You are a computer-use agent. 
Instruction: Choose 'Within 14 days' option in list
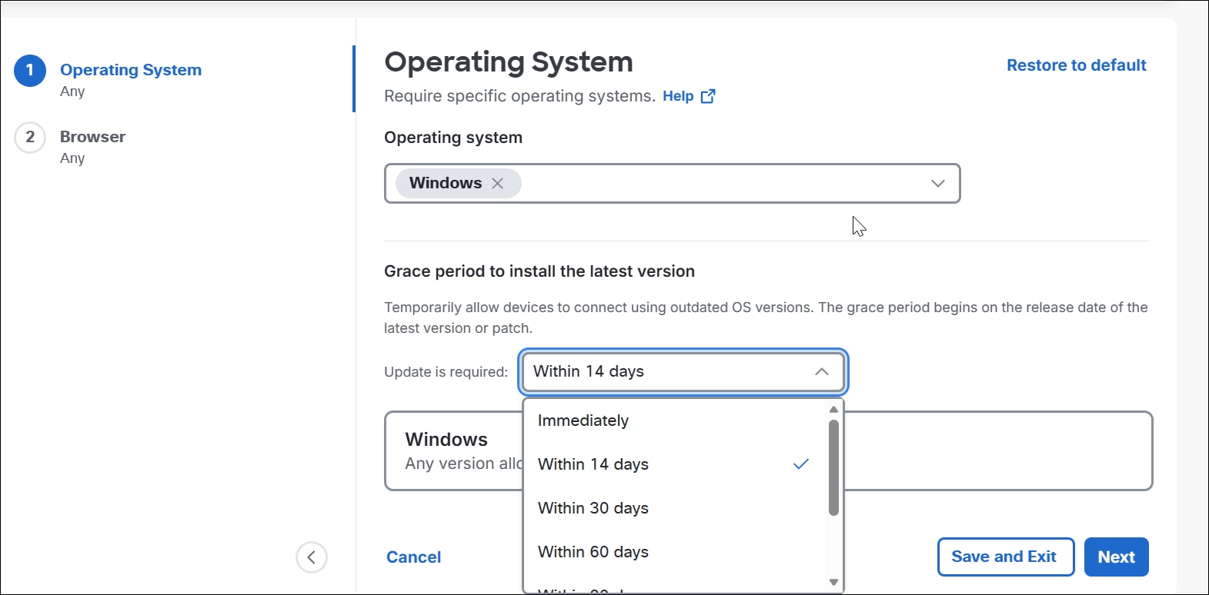674,464
